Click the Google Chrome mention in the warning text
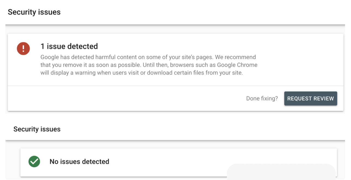This screenshot has width=351, height=180. pyautogui.click(x=237, y=65)
